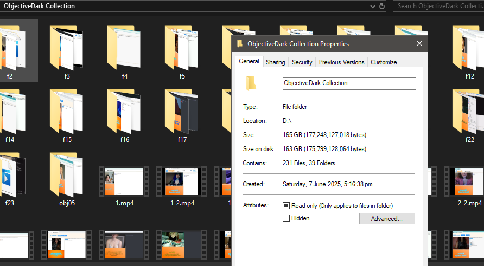Select the f12 folder icon

[x=469, y=48]
